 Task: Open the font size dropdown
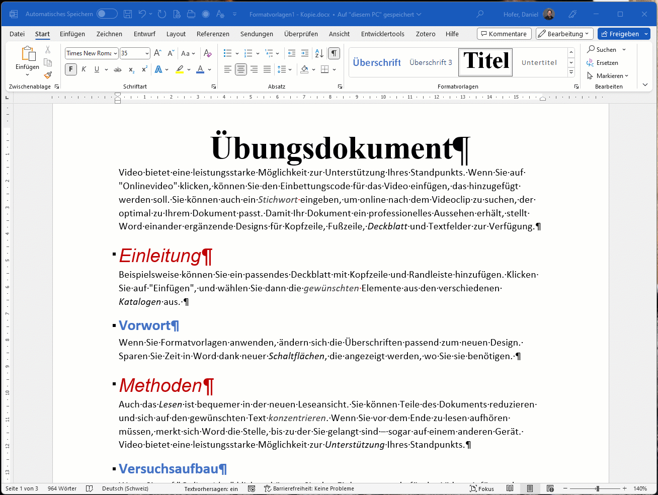tap(147, 53)
